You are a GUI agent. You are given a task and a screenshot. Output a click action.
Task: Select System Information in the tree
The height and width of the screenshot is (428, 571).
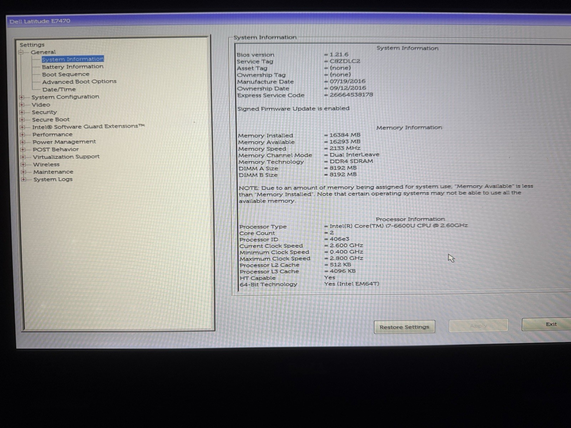[73, 59]
